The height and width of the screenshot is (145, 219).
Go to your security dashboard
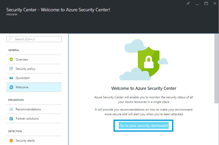tap(144, 125)
